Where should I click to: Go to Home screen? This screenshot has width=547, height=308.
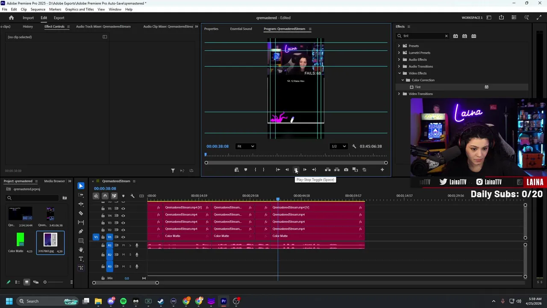11,18
